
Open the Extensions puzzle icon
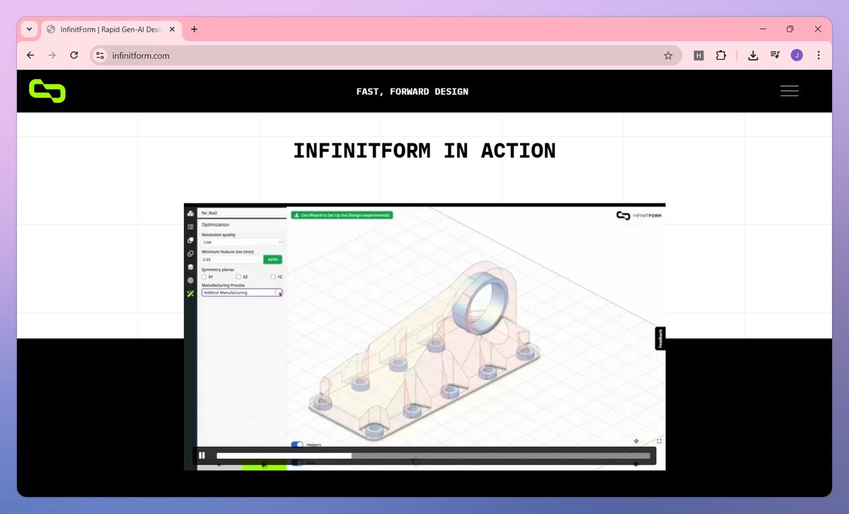pyautogui.click(x=721, y=55)
